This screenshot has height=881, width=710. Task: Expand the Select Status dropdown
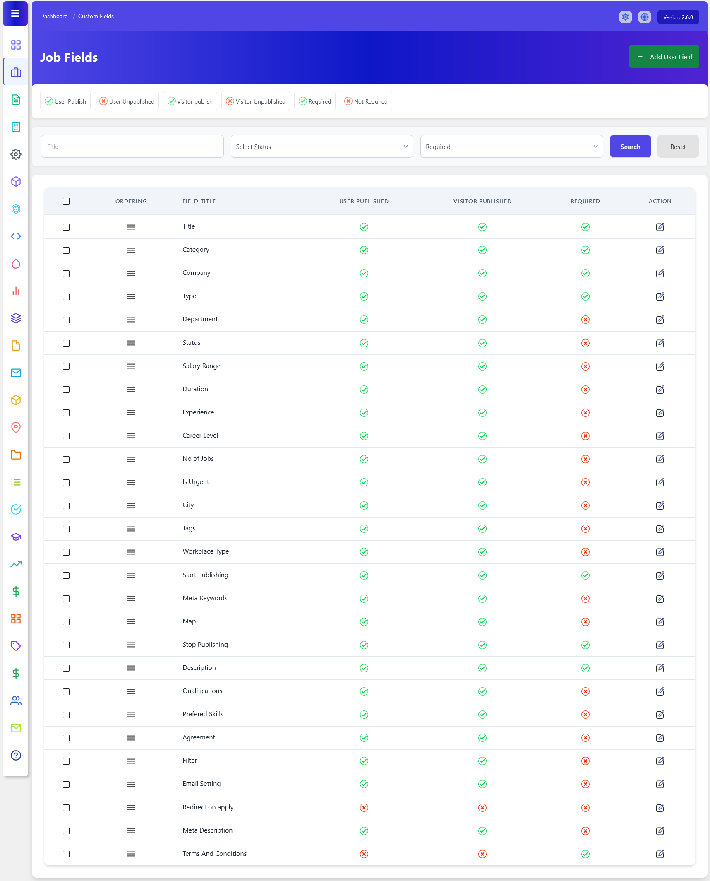pyautogui.click(x=322, y=147)
